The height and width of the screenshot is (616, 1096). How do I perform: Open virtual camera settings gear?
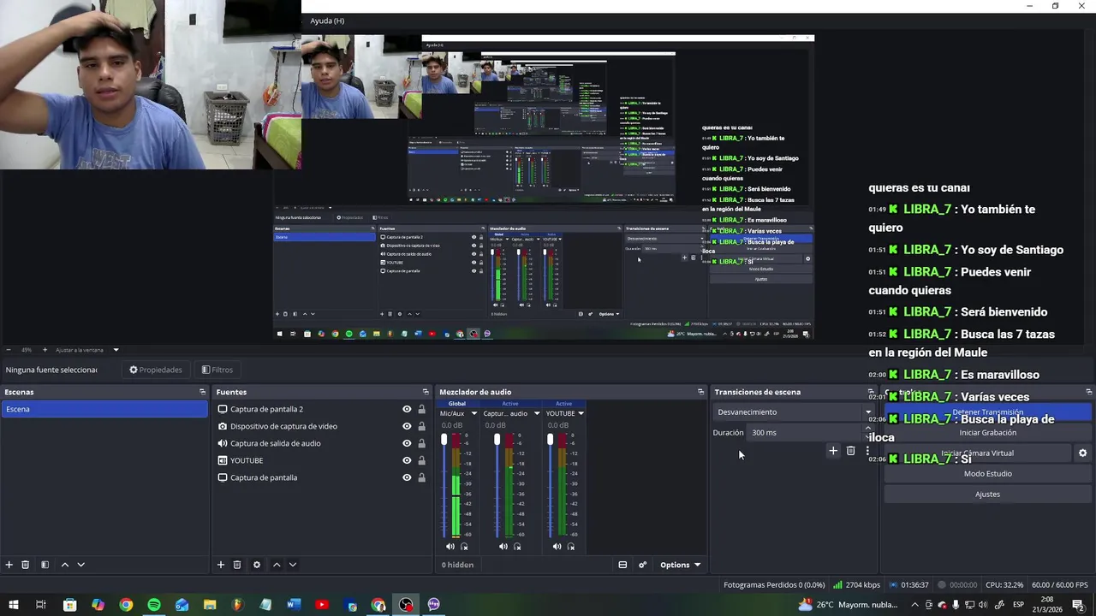click(x=1082, y=453)
